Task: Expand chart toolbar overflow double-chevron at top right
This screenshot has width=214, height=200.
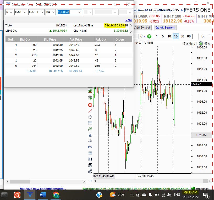Action: [x=210, y=35]
